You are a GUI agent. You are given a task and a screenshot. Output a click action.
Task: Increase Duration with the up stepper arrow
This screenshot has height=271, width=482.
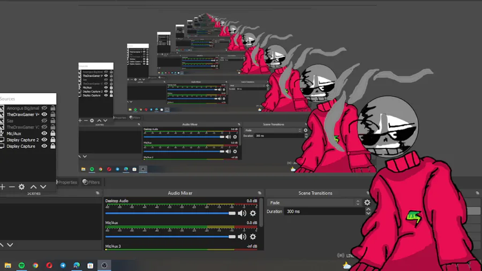pos(368,209)
